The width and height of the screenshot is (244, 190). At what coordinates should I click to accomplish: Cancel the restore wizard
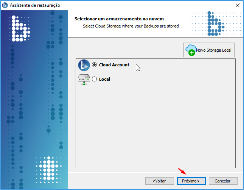click(x=223, y=181)
